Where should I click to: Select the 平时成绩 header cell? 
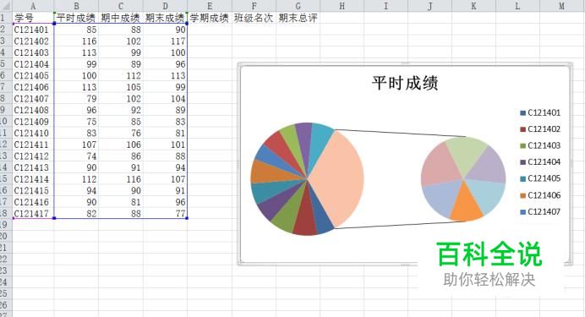76,18
